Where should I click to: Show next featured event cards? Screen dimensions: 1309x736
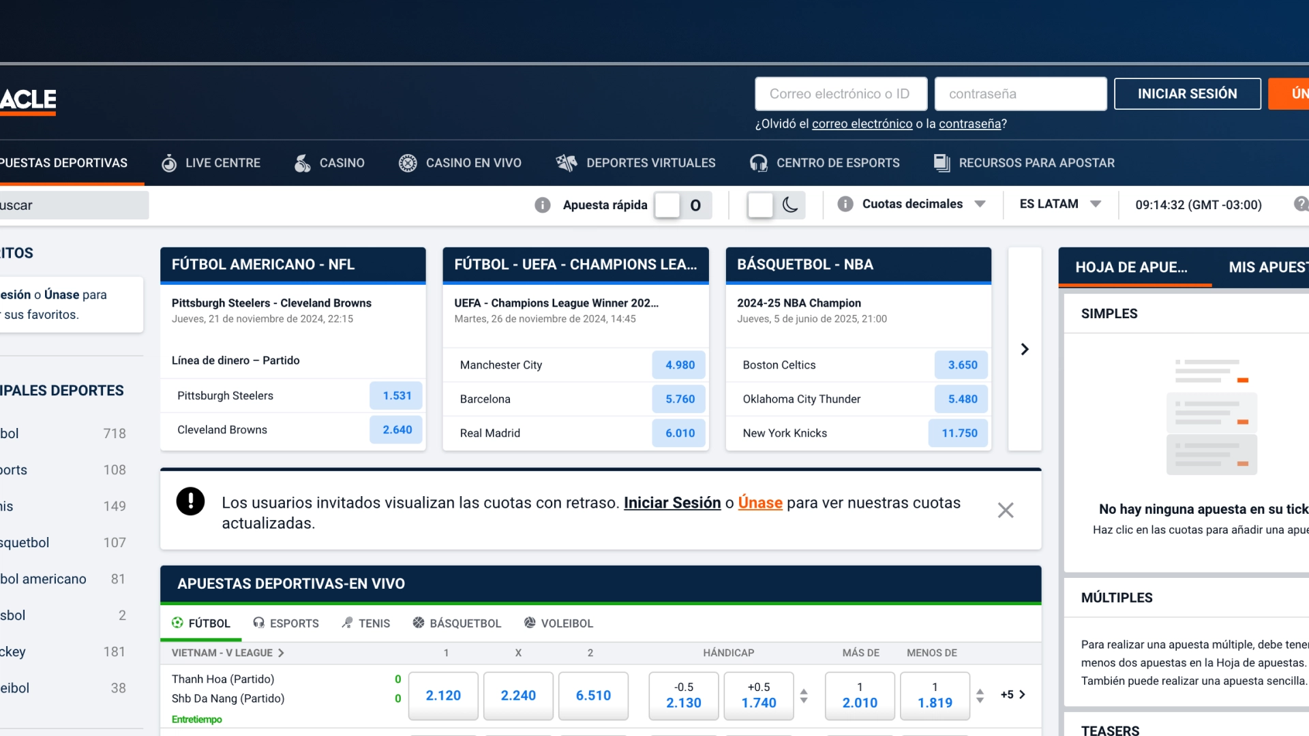(1025, 349)
